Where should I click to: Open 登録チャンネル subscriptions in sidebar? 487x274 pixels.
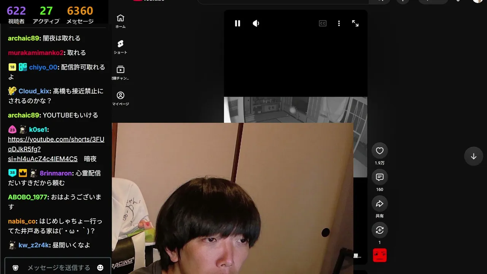click(x=121, y=73)
